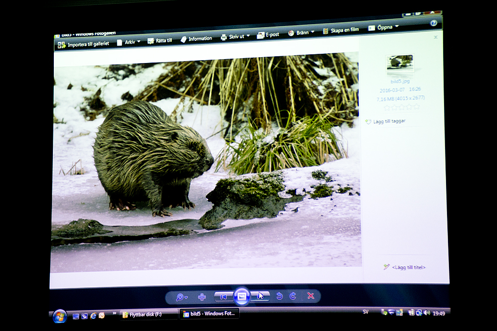Click Importera till galleriet in toolbar

83,44
